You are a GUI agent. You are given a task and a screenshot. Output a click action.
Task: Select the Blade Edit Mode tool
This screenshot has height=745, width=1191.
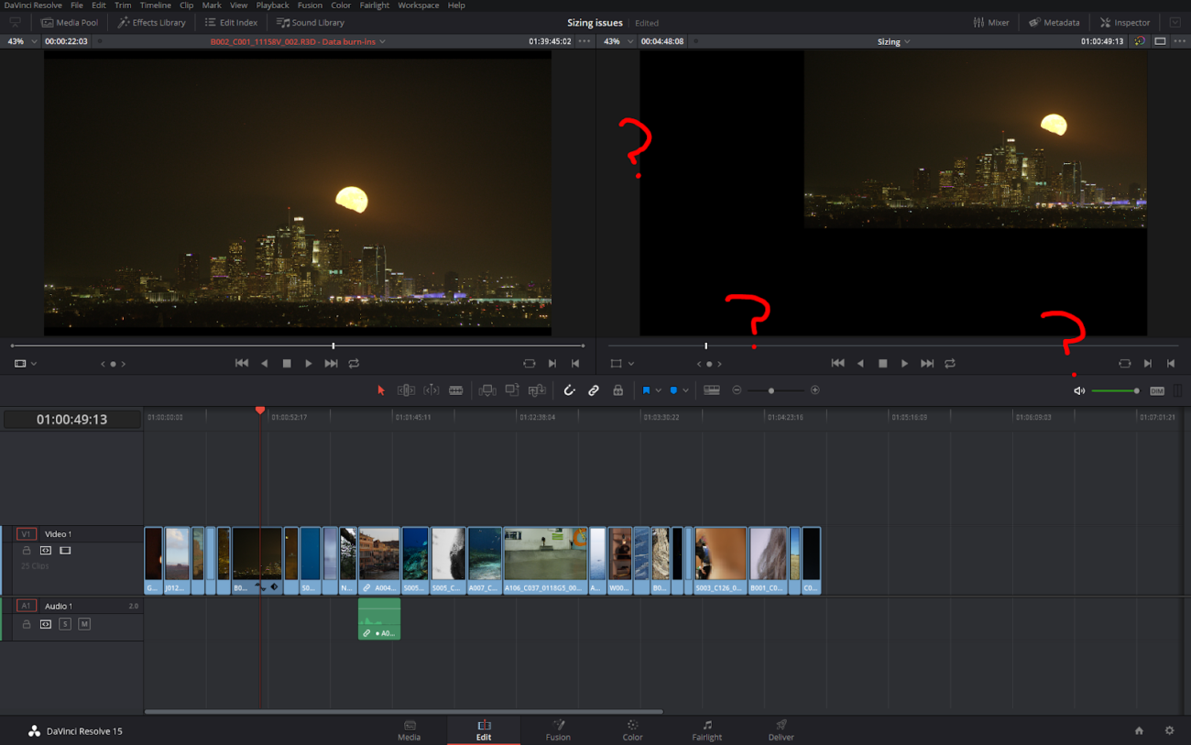(455, 390)
